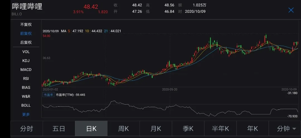Select the 季K quarterly candlestick tab

pyautogui.click(x=188, y=129)
